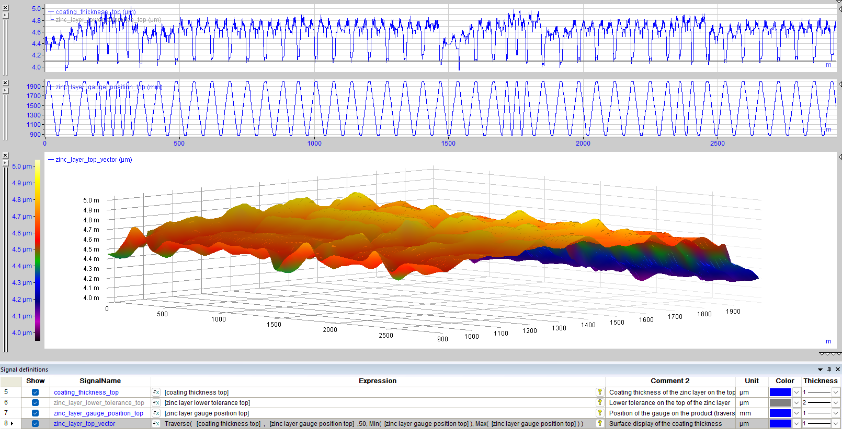This screenshot has height=429, width=842.
Task: Expand the gauge position graph strip arrow
Action: click(x=5, y=90)
